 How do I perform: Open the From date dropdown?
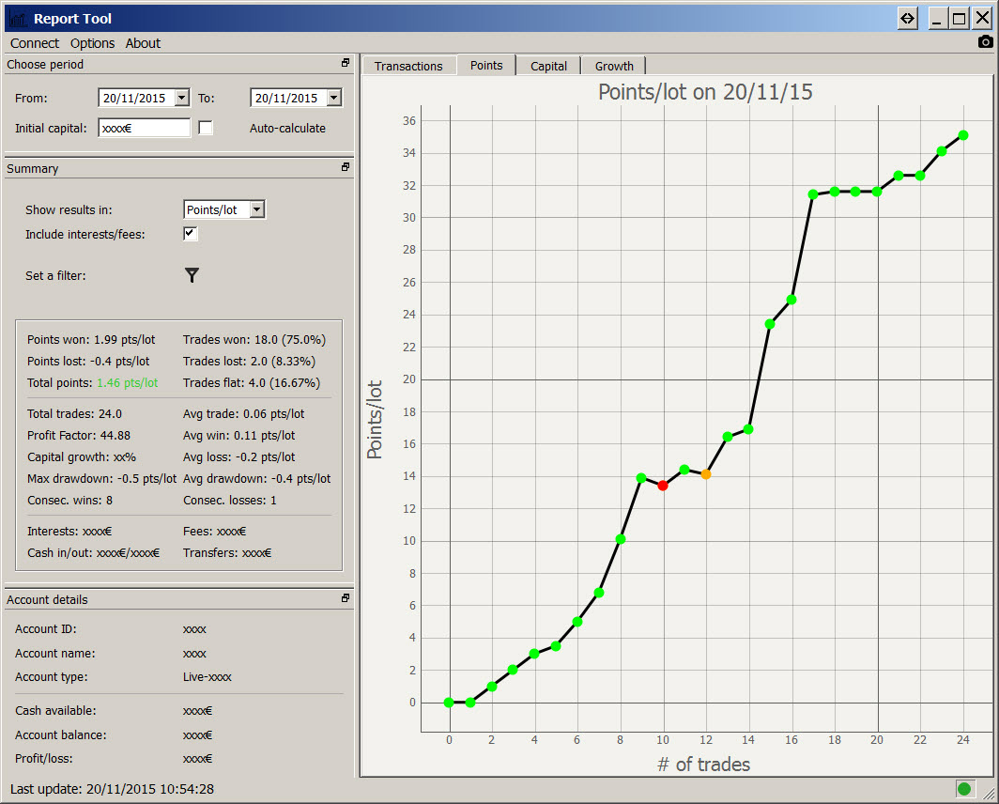pos(181,98)
